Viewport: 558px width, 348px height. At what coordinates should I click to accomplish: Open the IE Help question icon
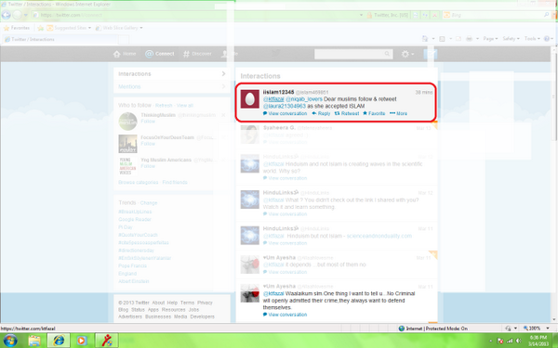(x=548, y=39)
